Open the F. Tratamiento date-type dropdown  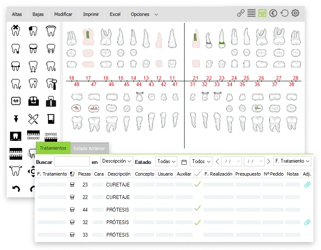pos(292,161)
